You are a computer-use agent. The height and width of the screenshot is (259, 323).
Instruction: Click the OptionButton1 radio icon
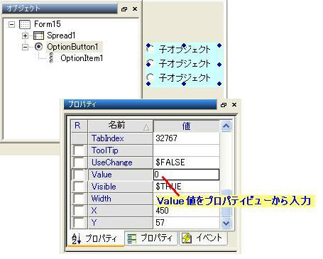(x=38, y=47)
